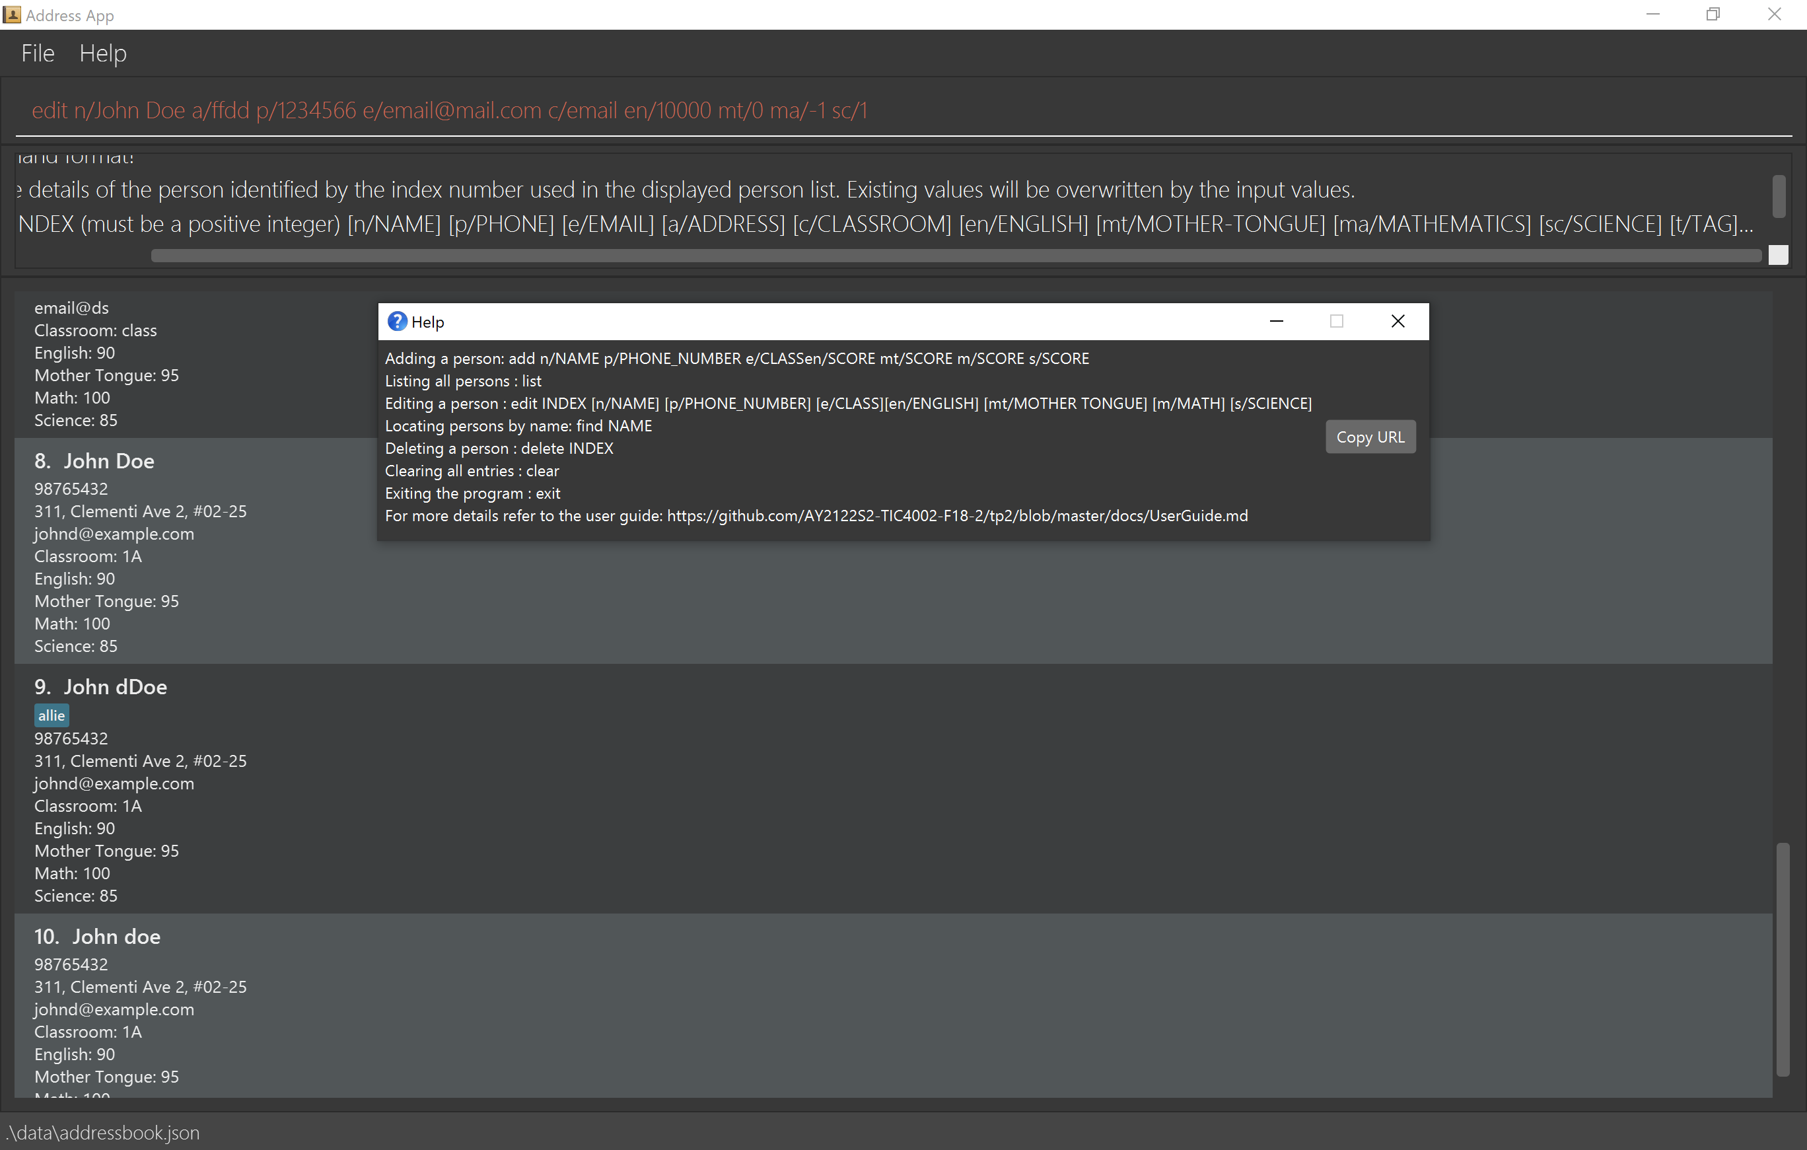The width and height of the screenshot is (1807, 1150).
Task: Click the Help dialog question mark icon
Action: tap(397, 321)
